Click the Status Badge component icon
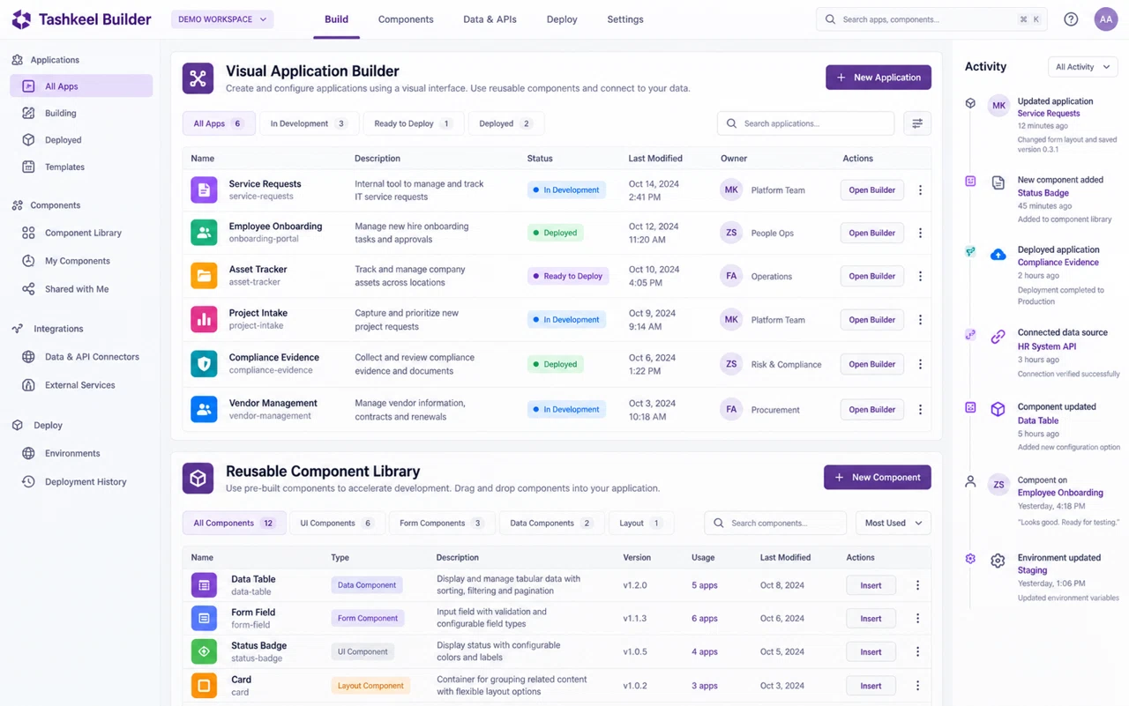This screenshot has height=706, width=1129. 204,651
